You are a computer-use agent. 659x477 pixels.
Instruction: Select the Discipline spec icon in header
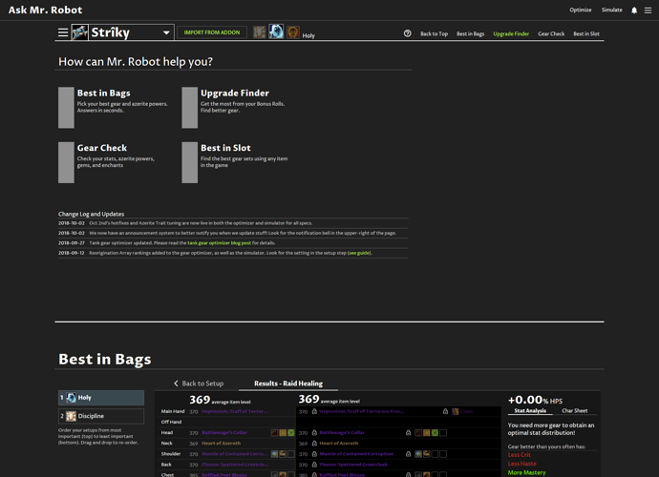[x=260, y=31]
